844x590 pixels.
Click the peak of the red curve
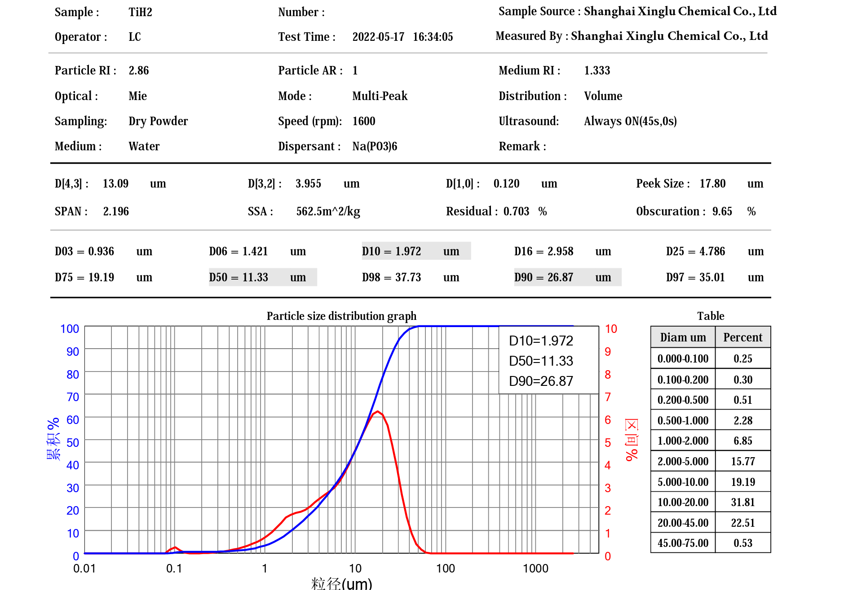pyautogui.click(x=378, y=411)
